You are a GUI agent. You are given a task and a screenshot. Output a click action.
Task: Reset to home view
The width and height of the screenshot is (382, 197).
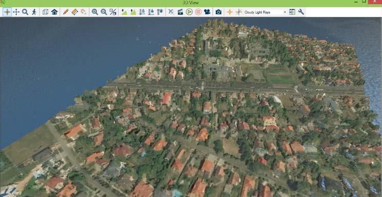click(x=54, y=12)
